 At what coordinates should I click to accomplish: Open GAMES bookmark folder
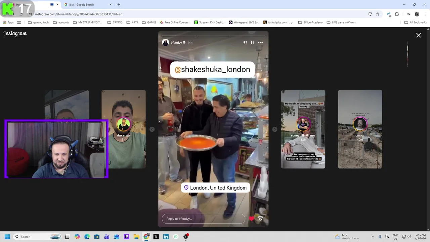pyautogui.click(x=149, y=23)
